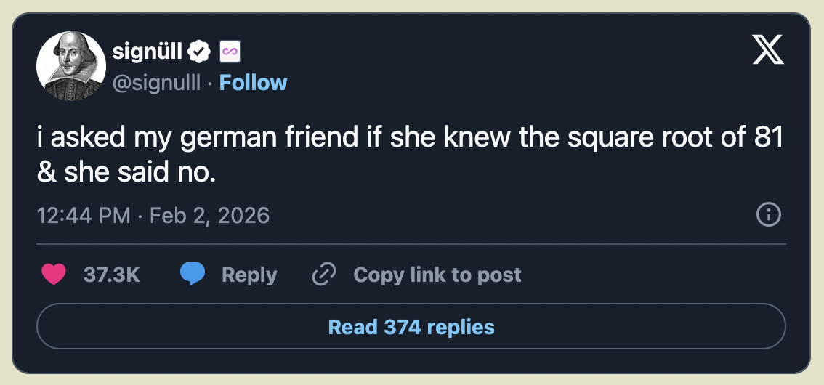Follow the signüll account
This screenshot has width=824, height=385.
(253, 83)
